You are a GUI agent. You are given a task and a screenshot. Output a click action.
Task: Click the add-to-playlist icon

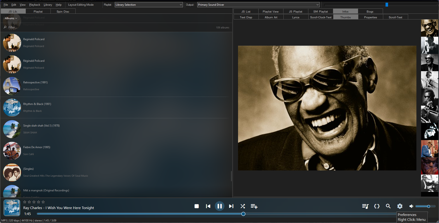pyautogui.click(x=254, y=206)
